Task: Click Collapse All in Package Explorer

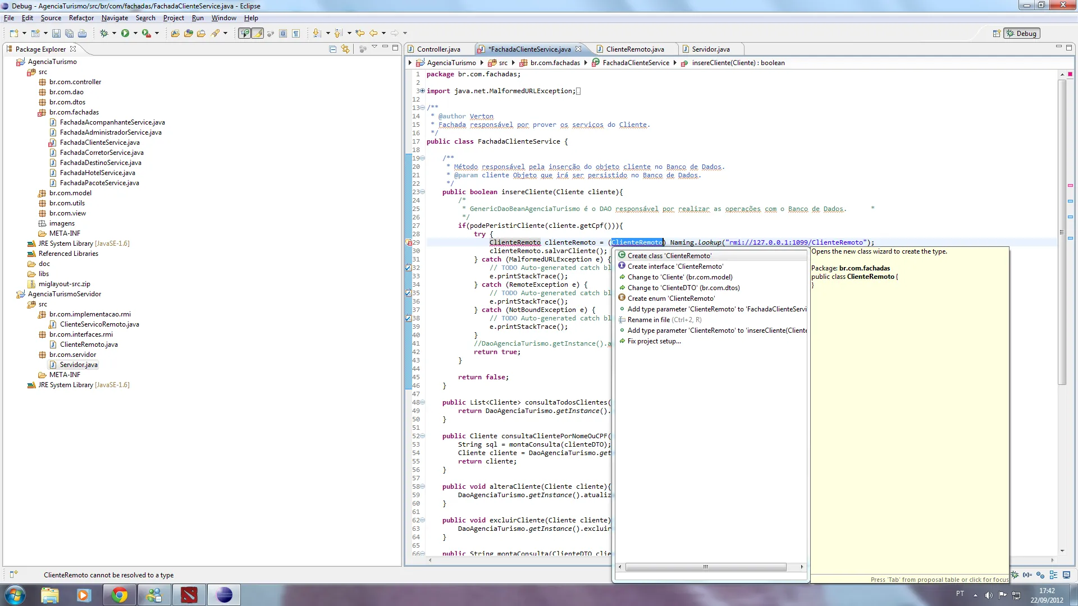Action: tap(332, 49)
